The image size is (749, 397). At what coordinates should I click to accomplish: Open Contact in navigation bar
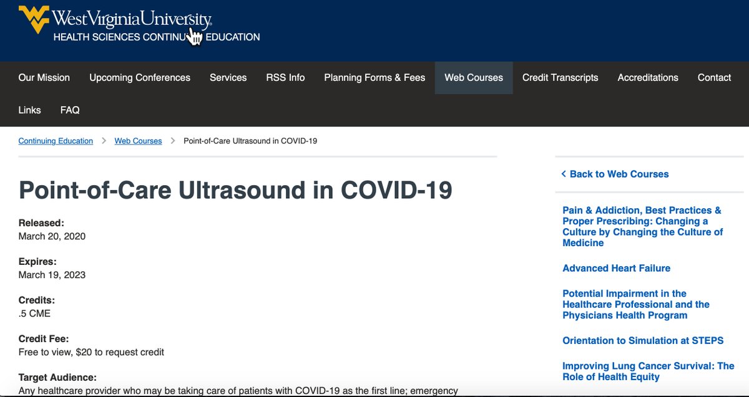714,78
